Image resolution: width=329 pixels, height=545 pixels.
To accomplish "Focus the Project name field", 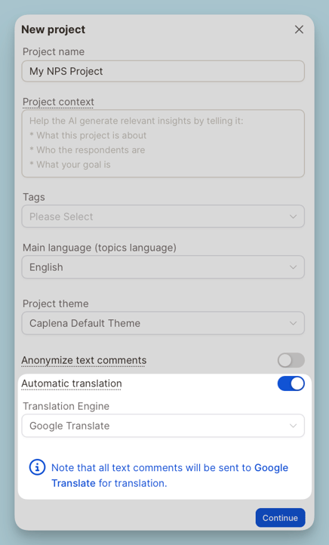I will point(163,71).
